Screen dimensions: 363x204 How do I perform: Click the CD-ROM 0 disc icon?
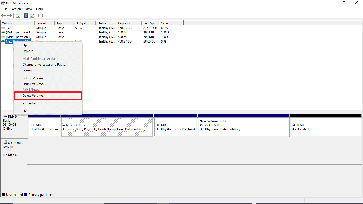(x=5, y=143)
